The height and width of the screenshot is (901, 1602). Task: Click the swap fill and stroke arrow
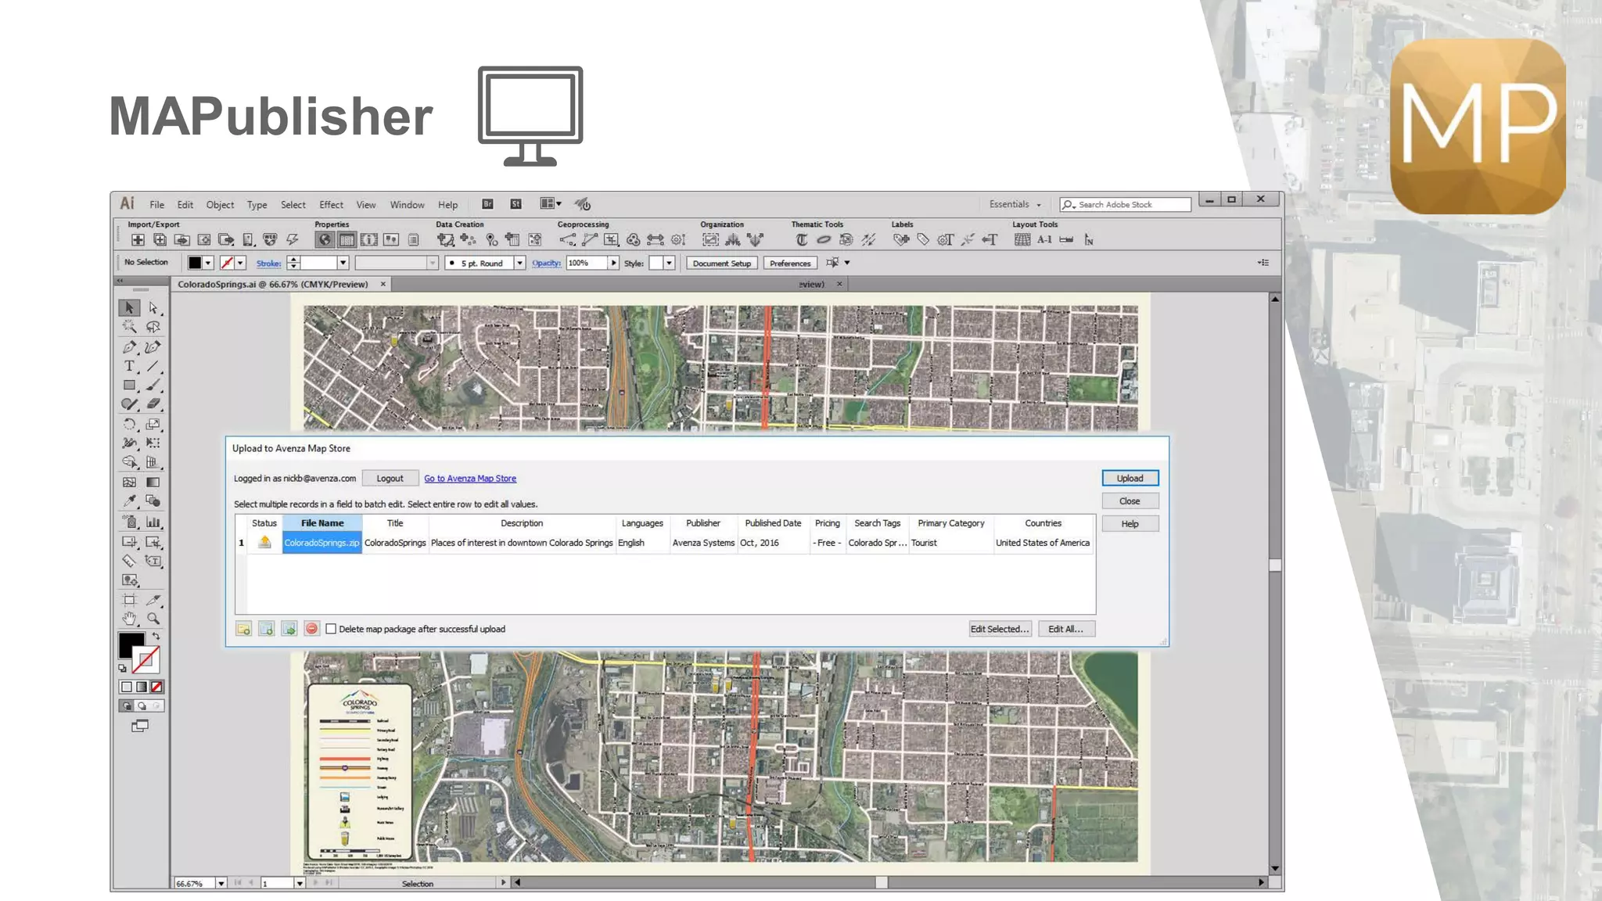[156, 637]
